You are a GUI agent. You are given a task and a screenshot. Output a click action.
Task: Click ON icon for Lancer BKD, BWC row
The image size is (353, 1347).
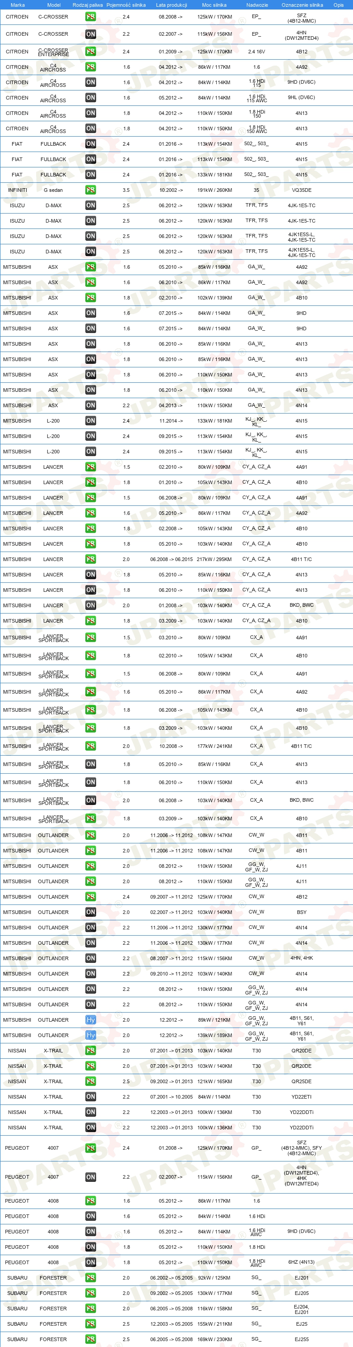click(91, 605)
